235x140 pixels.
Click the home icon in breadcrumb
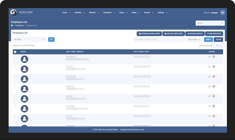(12, 26)
